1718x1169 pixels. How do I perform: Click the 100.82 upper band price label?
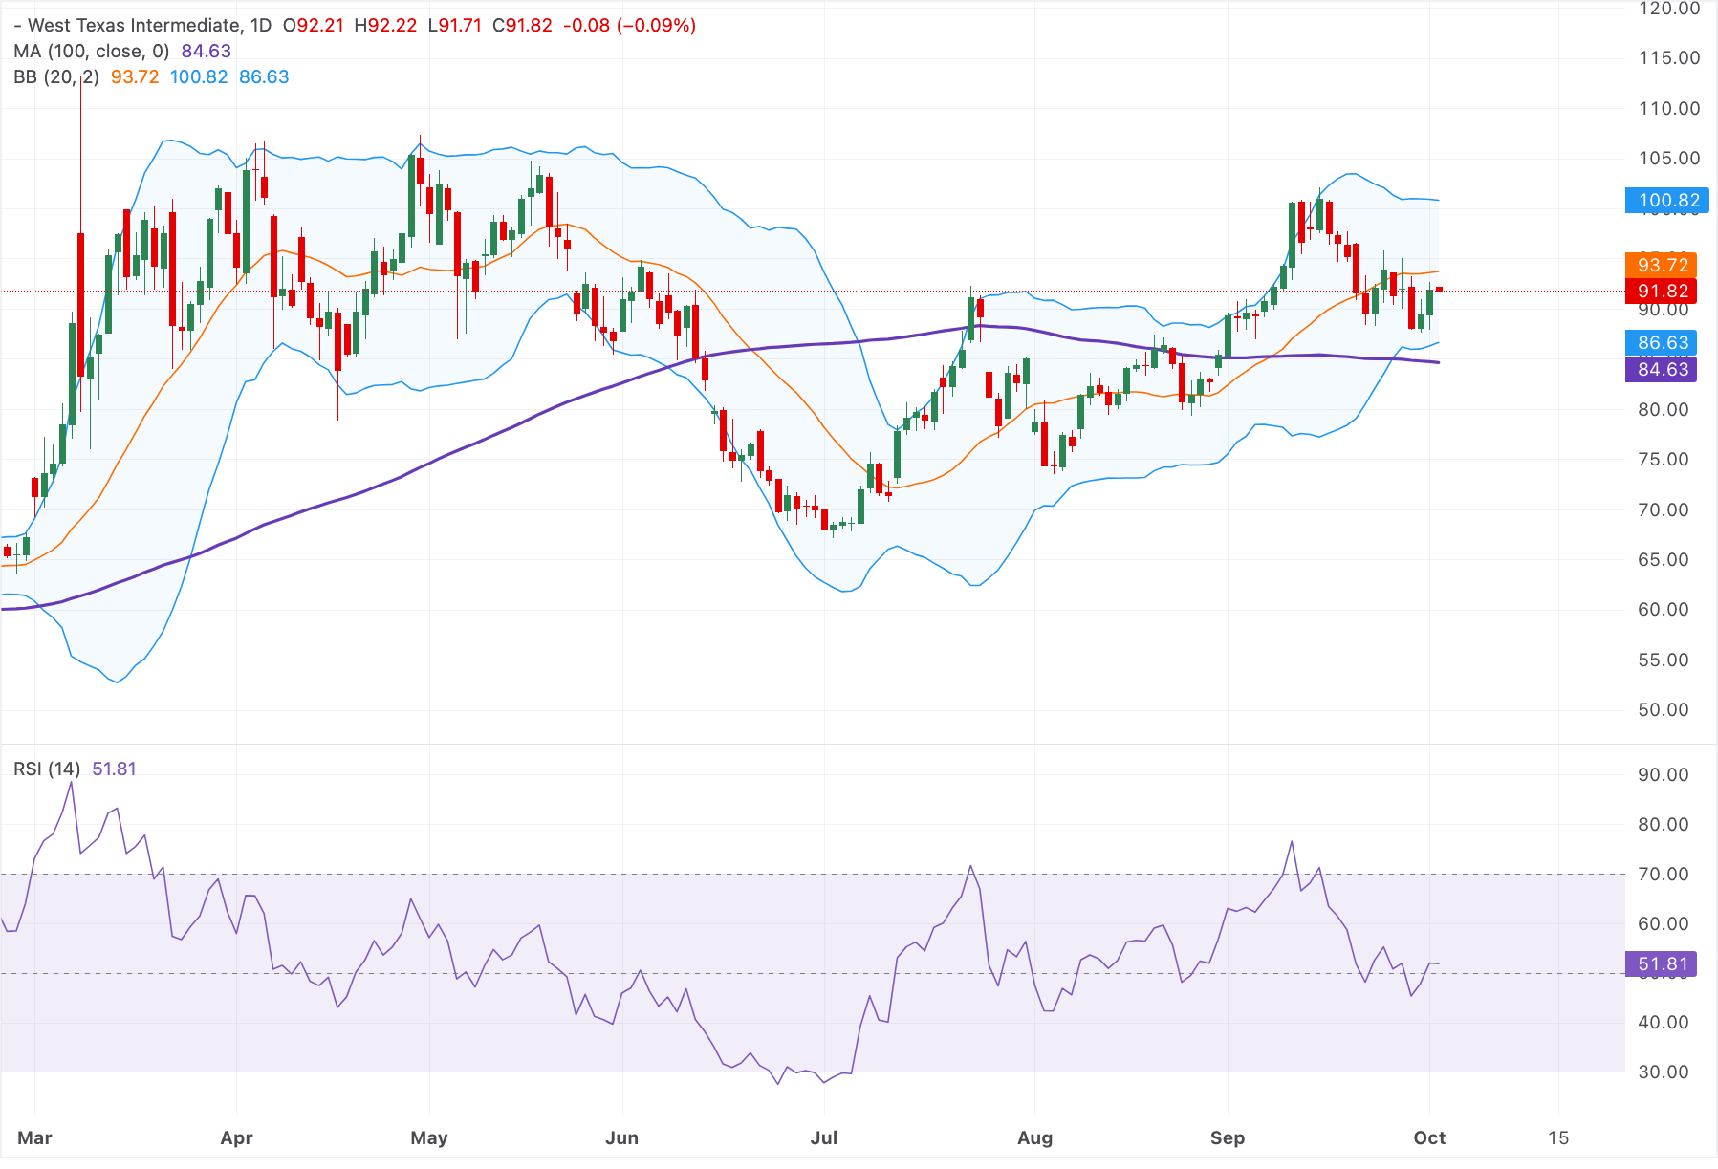[x=1667, y=200]
